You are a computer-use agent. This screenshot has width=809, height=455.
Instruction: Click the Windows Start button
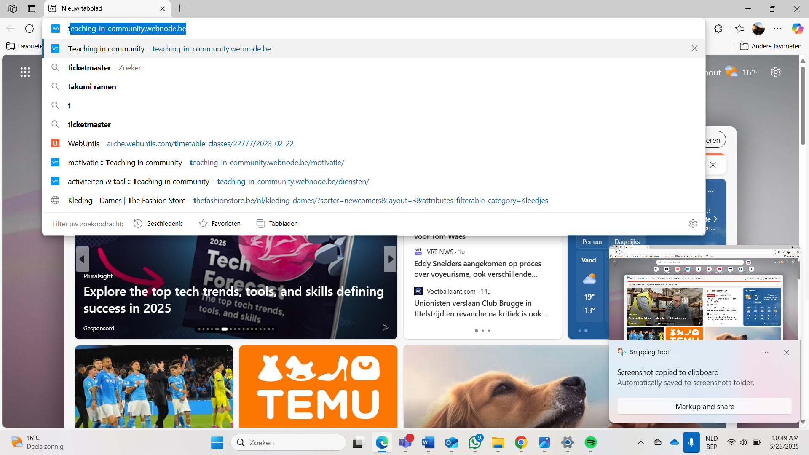(217, 442)
